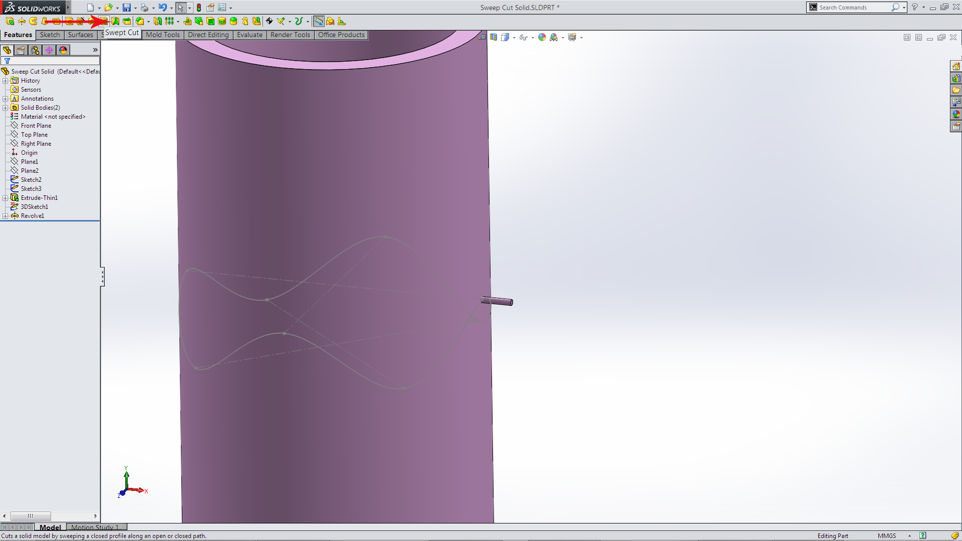Open the Display Style dropdown arrow
The image size is (962, 541).
514,38
